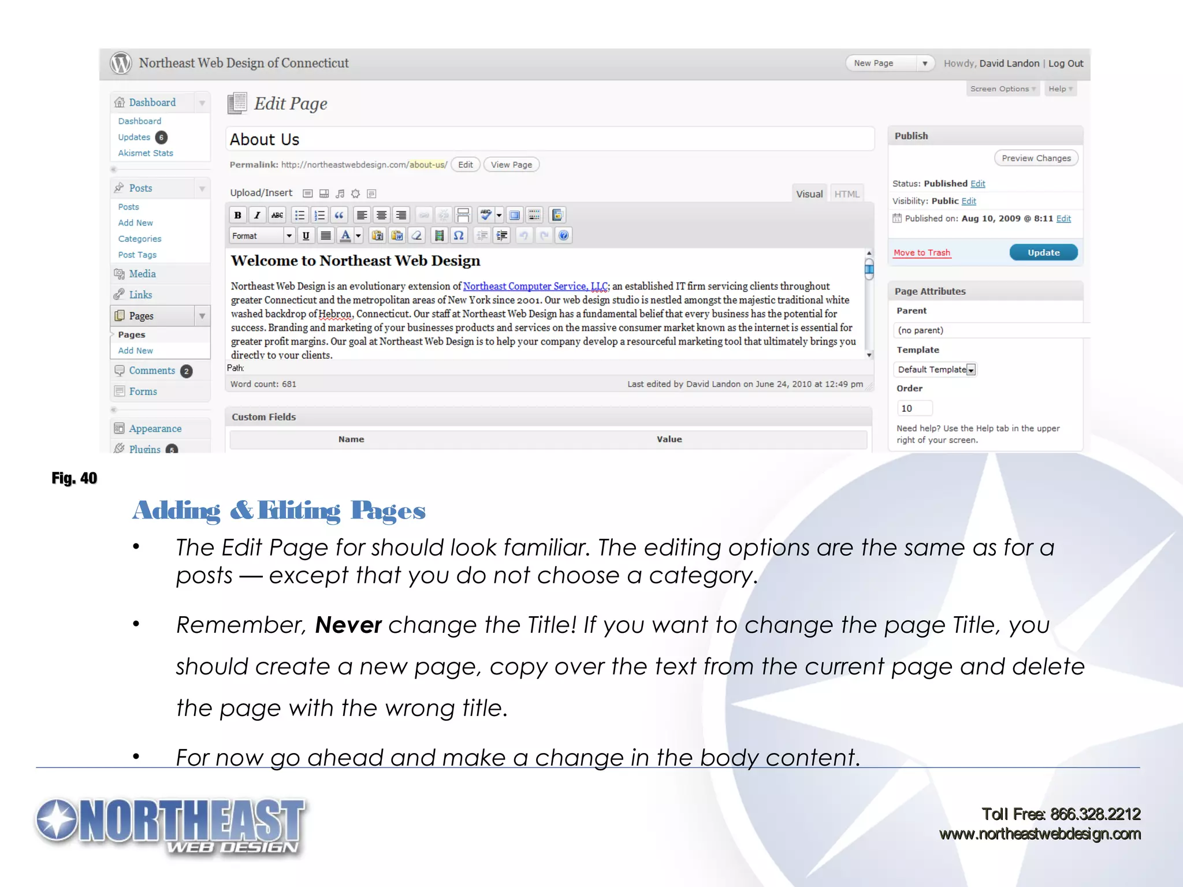Toggle spellchecker ABC checkmark icon

click(x=486, y=215)
